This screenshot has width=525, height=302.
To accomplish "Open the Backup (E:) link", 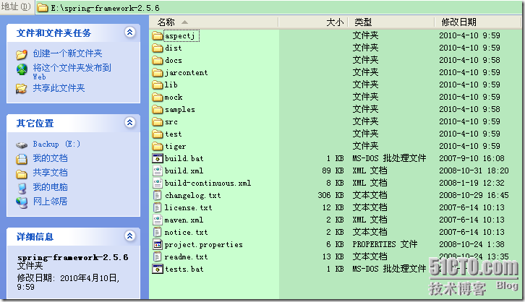I will [56, 144].
